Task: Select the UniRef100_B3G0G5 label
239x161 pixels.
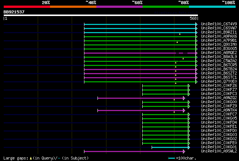Action: pyautogui.click(x=219, y=49)
